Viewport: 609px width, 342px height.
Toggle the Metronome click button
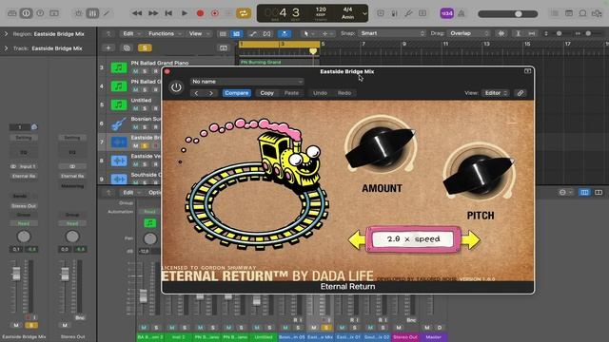click(461, 13)
